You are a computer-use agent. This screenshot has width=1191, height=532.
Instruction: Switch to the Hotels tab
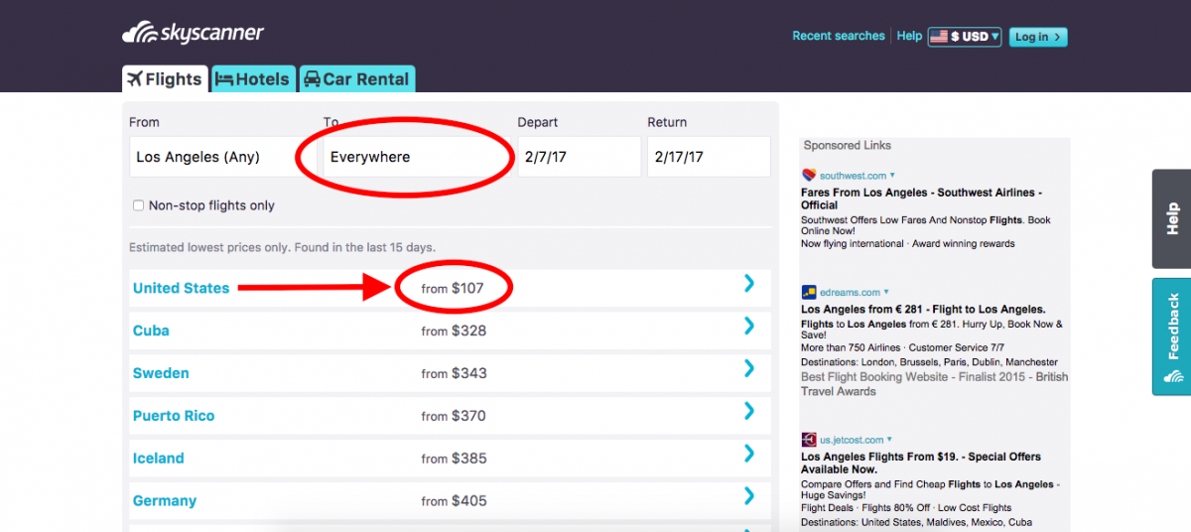253,79
